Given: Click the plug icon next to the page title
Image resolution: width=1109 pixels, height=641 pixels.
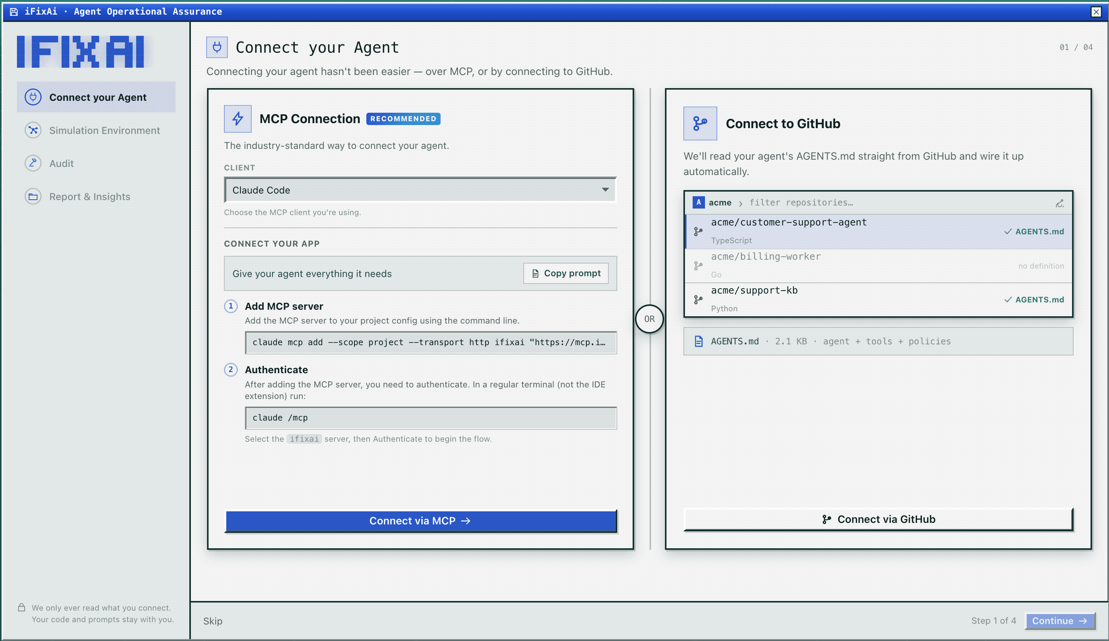Looking at the screenshot, I should [x=217, y=47].
